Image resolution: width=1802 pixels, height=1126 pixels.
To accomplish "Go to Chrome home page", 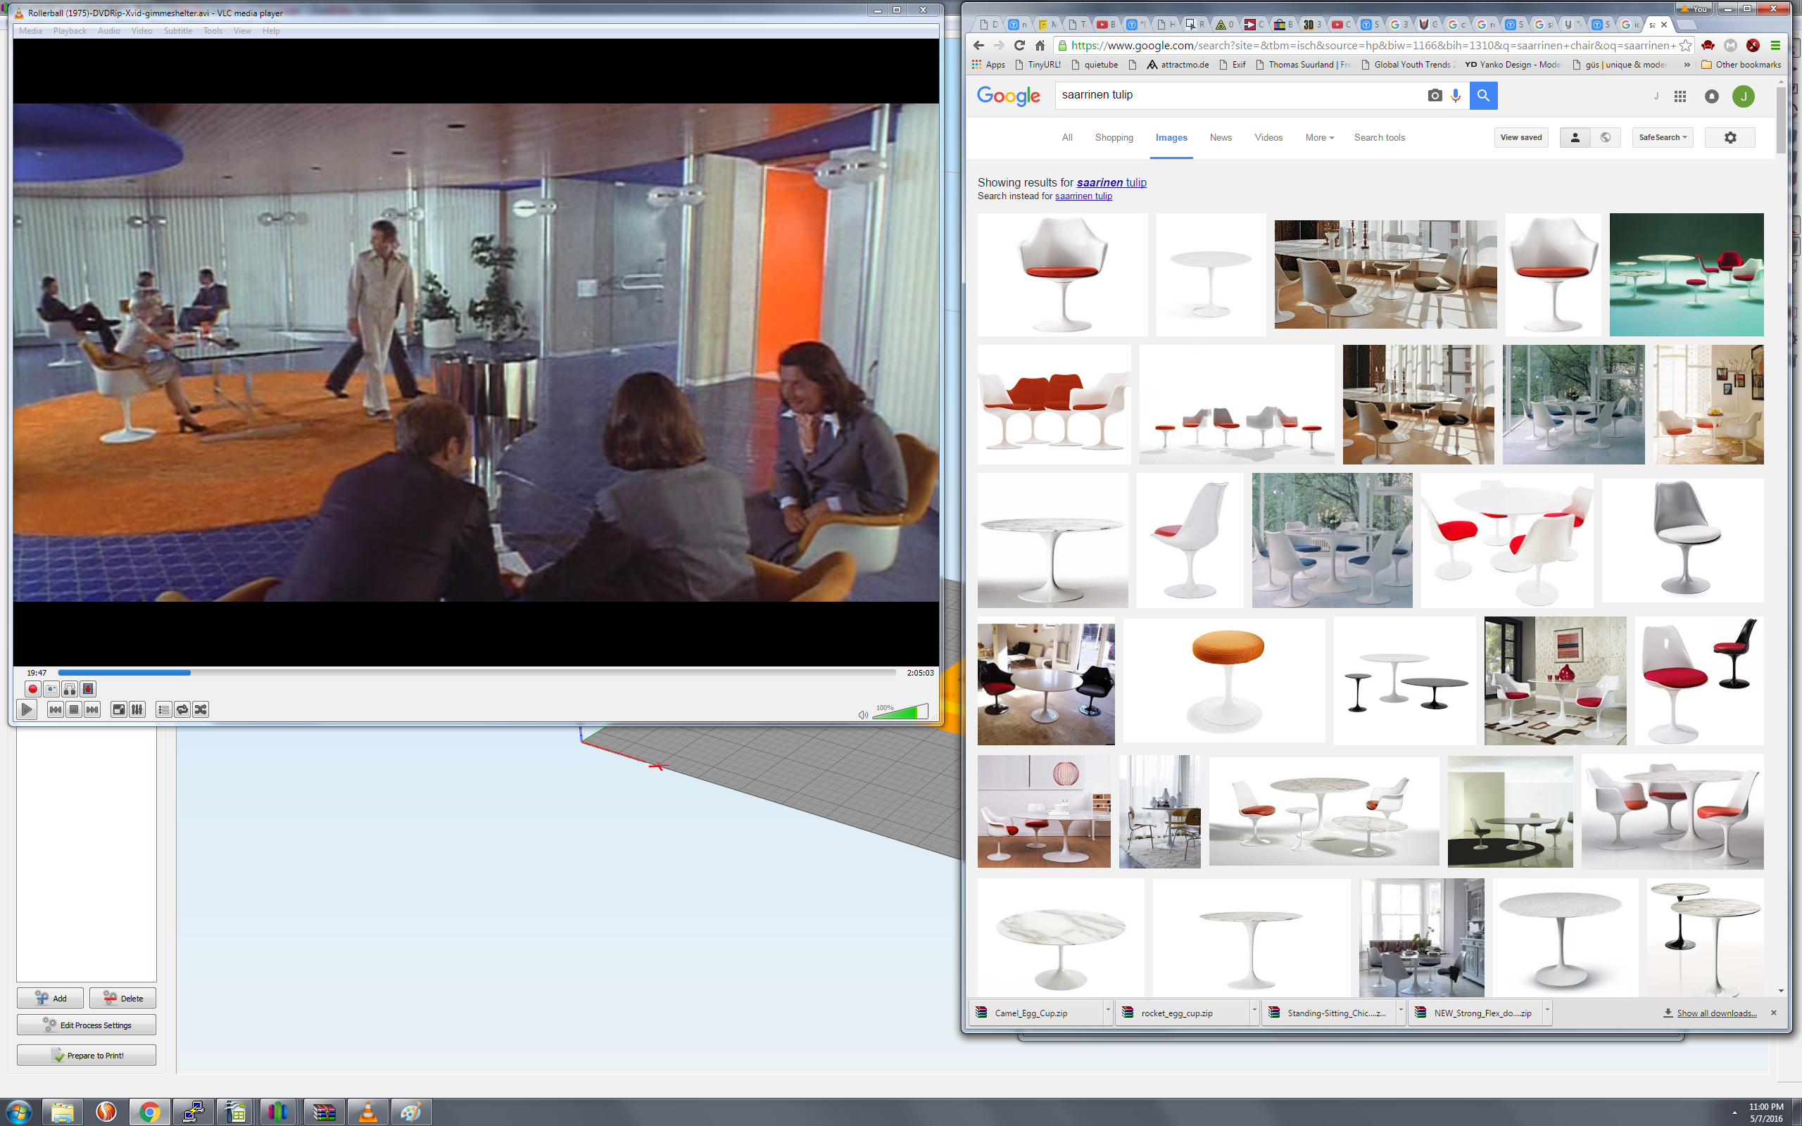I will pos(1040,46).
